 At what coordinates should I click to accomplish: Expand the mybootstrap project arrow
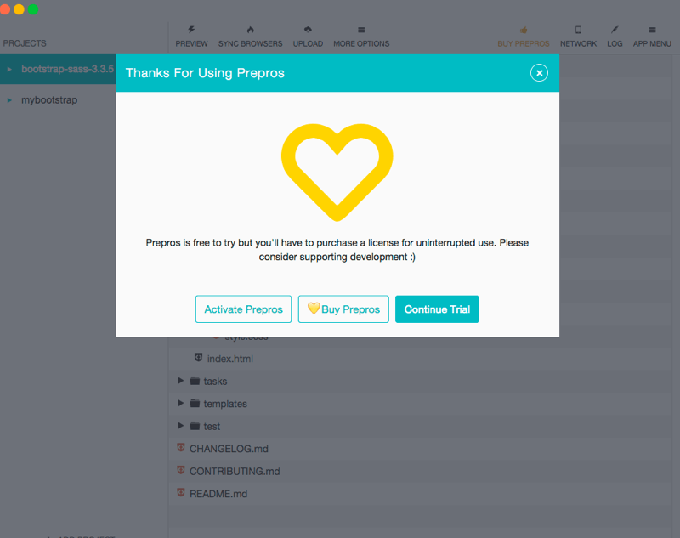pyautogui.click(x=9, y=100)
